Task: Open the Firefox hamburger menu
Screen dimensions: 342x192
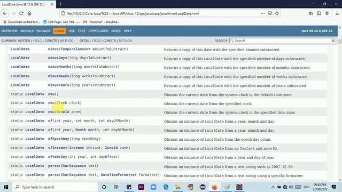Action: click(x=337, y=13)
